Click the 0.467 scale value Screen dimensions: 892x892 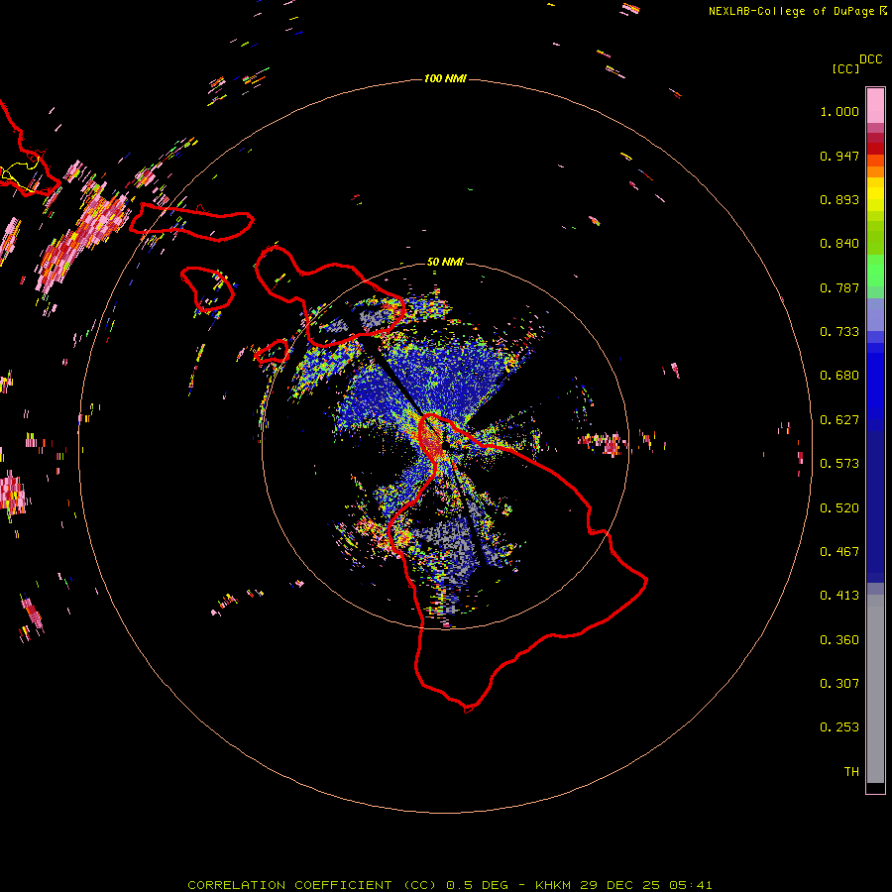pos(839,552)
